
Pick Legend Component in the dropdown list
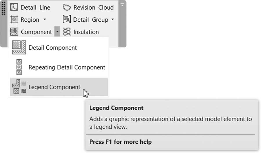[x=59, y=87]
